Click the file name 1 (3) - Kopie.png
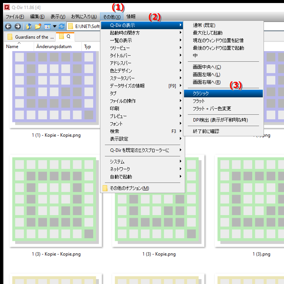Image resolution: width=284 pixels, height=284 pixels. pos(159,254)
